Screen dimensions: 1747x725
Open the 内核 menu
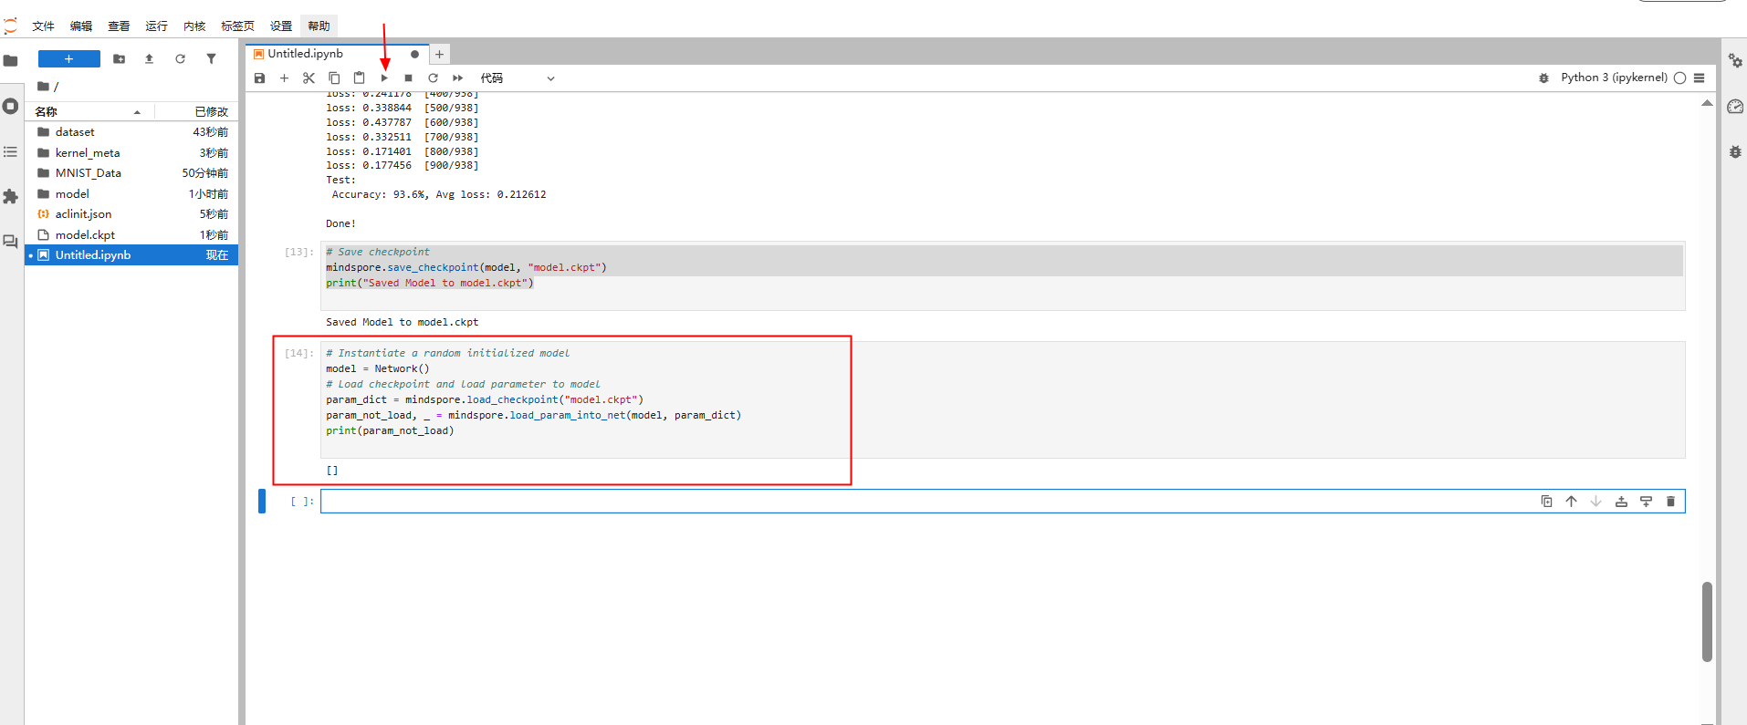(x=194, y=26)
